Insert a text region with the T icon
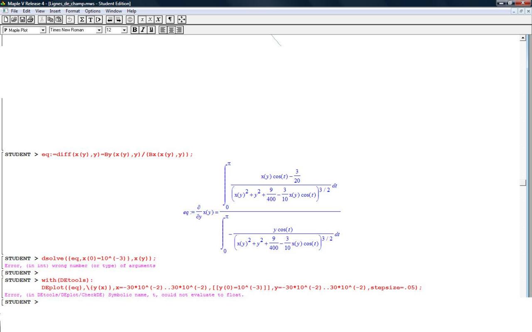The height and width of the screenshot is (332, 532). (90, 20)
